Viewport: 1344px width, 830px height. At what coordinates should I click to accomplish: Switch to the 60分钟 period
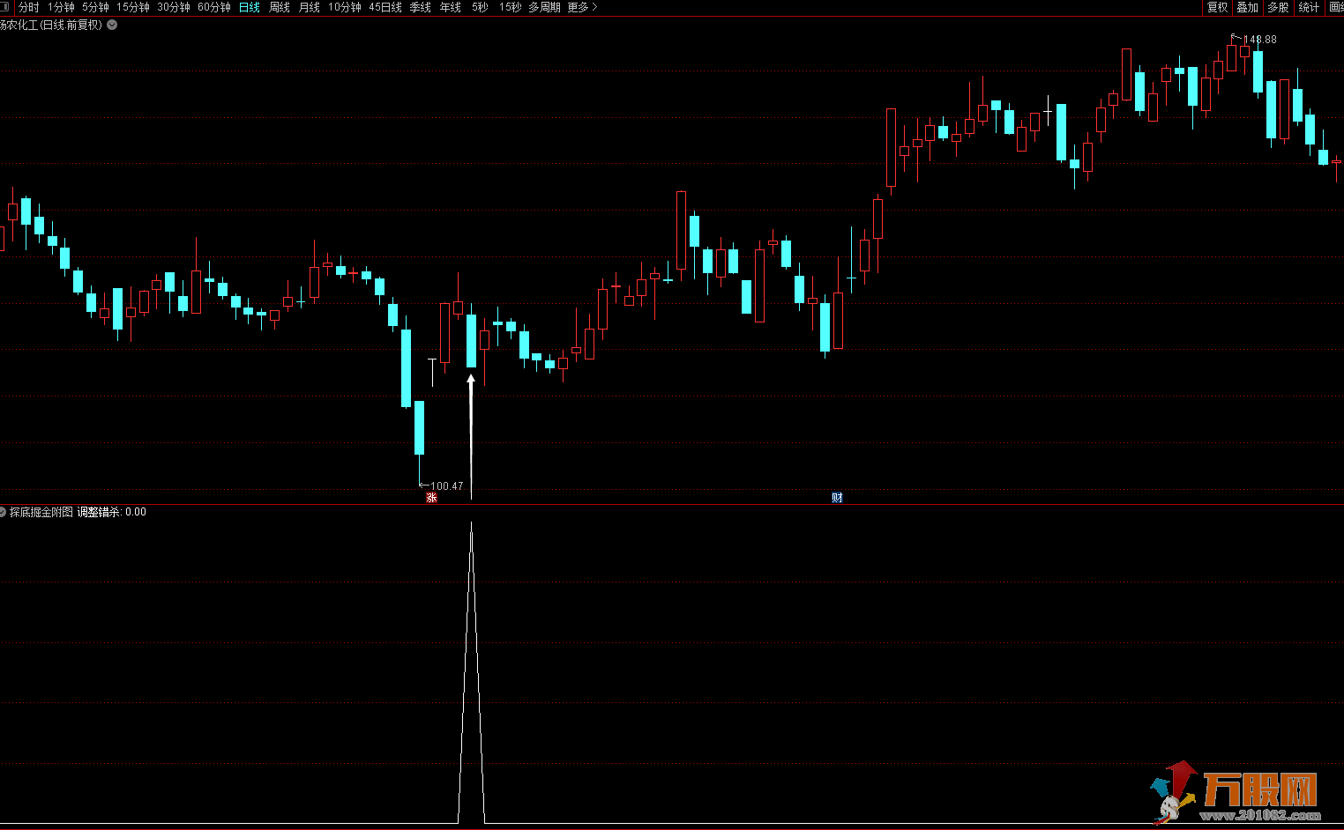click(x=214, y=7)
